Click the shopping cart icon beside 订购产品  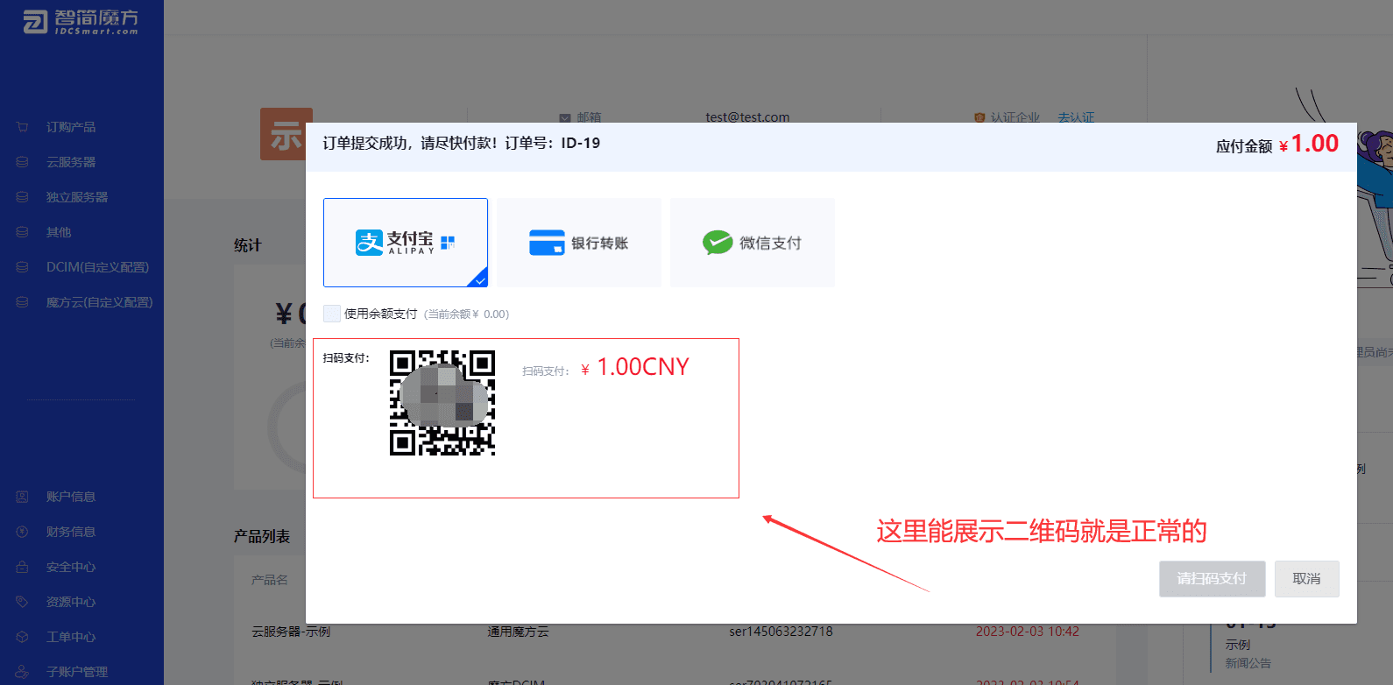(23, 127)
